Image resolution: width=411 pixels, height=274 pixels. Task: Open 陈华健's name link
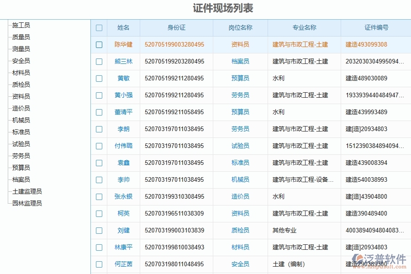pos(123,44)
